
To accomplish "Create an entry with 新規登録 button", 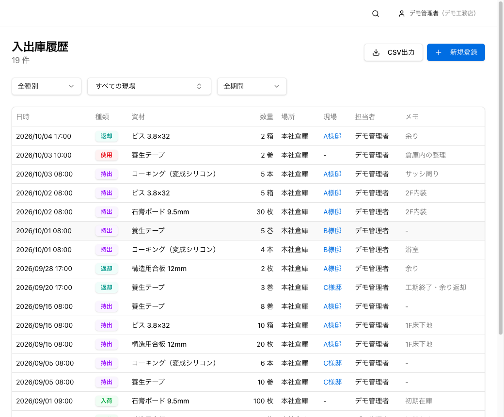I will [456, 52].
